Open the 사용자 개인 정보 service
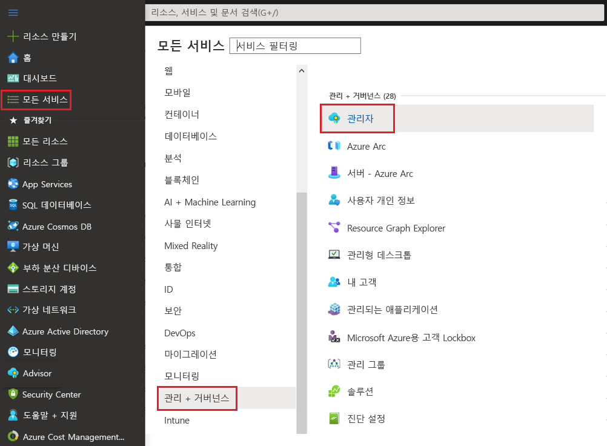Image resolution: width=607 pixels, height=446 pixels. 381,201
